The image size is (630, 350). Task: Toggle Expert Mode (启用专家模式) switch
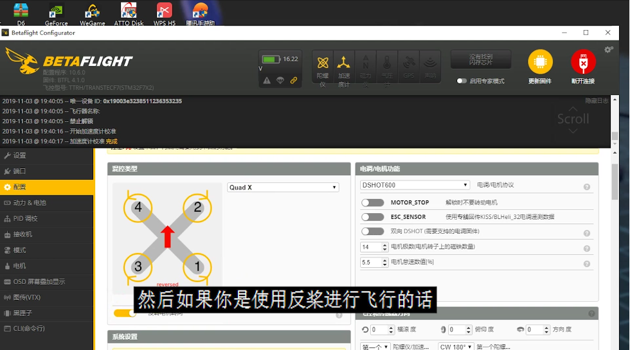[x=462, y=81]
